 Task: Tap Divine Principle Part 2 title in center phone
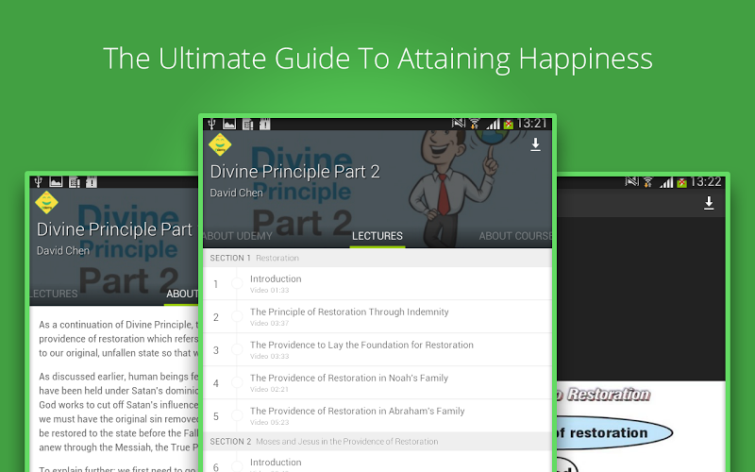[x=294, y=172]
